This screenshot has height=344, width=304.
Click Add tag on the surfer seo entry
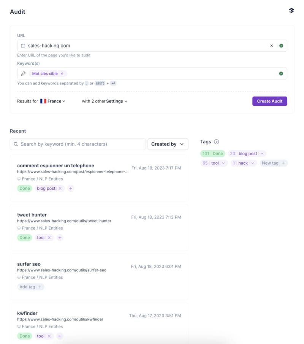(30, 287)
